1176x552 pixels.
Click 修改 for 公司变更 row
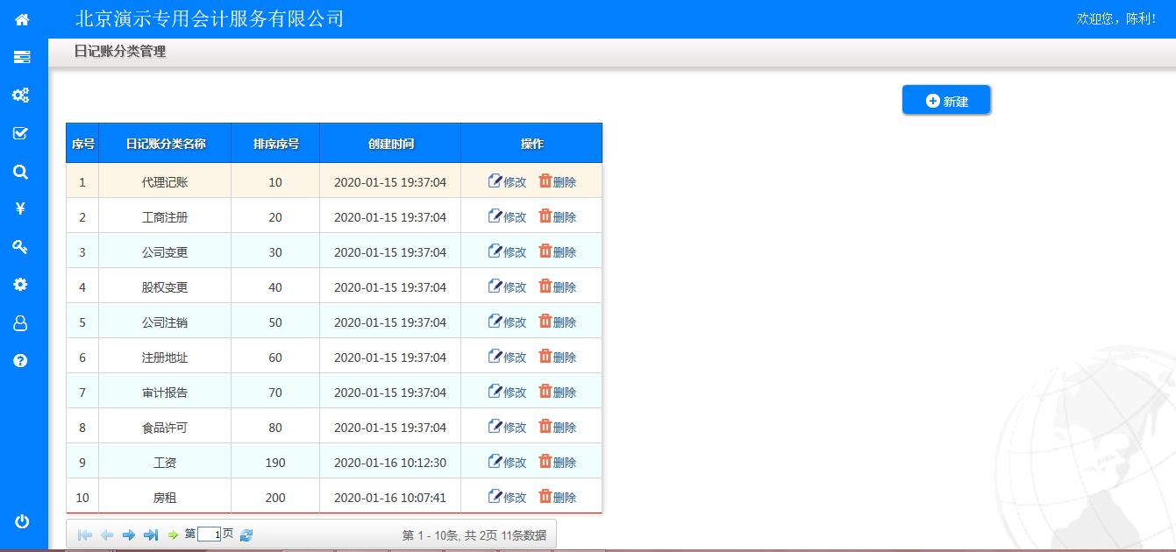pyautogui.click(x=508, y=251)
